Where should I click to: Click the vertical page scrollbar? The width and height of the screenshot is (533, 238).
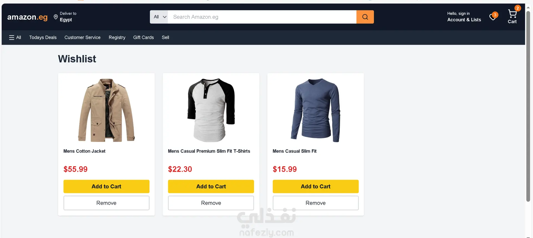pos(528,106)
